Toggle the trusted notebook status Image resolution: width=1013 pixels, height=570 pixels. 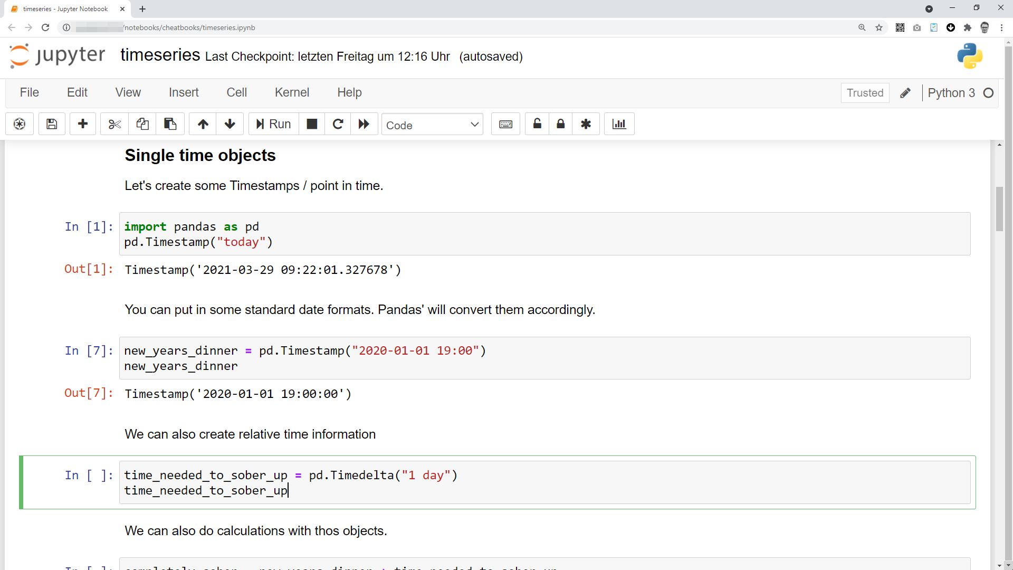865,92
